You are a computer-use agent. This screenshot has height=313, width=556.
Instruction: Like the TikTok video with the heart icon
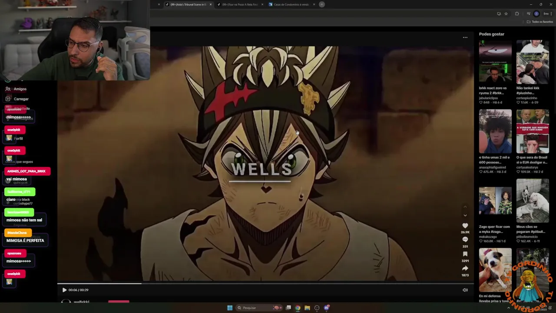(465, 226)
